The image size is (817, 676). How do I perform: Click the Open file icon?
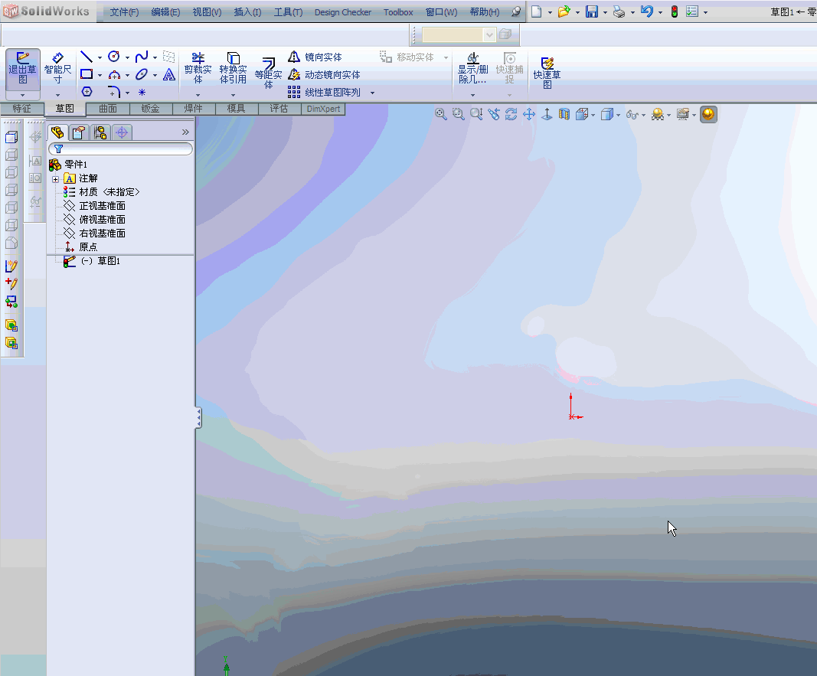coord(564,11)
